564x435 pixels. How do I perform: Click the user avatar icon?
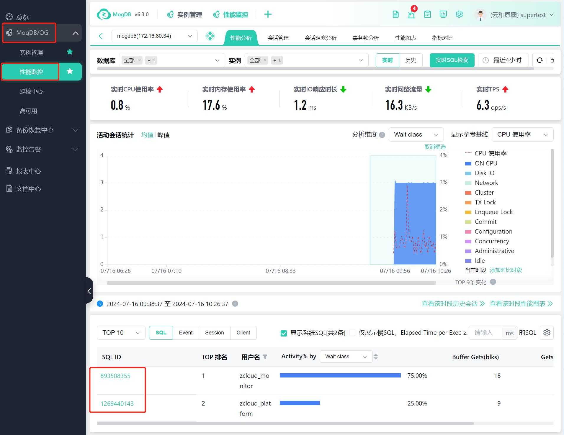[x=480, y=15]
